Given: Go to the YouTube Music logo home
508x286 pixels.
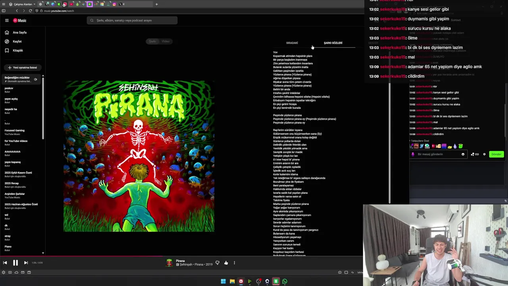Looking at the screenshot, I should [20, 20].
